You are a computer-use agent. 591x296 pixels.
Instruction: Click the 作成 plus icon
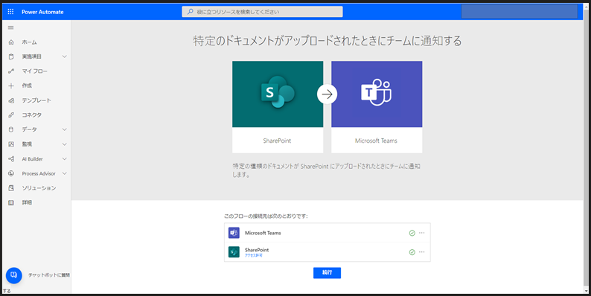[x=11, y=86]
